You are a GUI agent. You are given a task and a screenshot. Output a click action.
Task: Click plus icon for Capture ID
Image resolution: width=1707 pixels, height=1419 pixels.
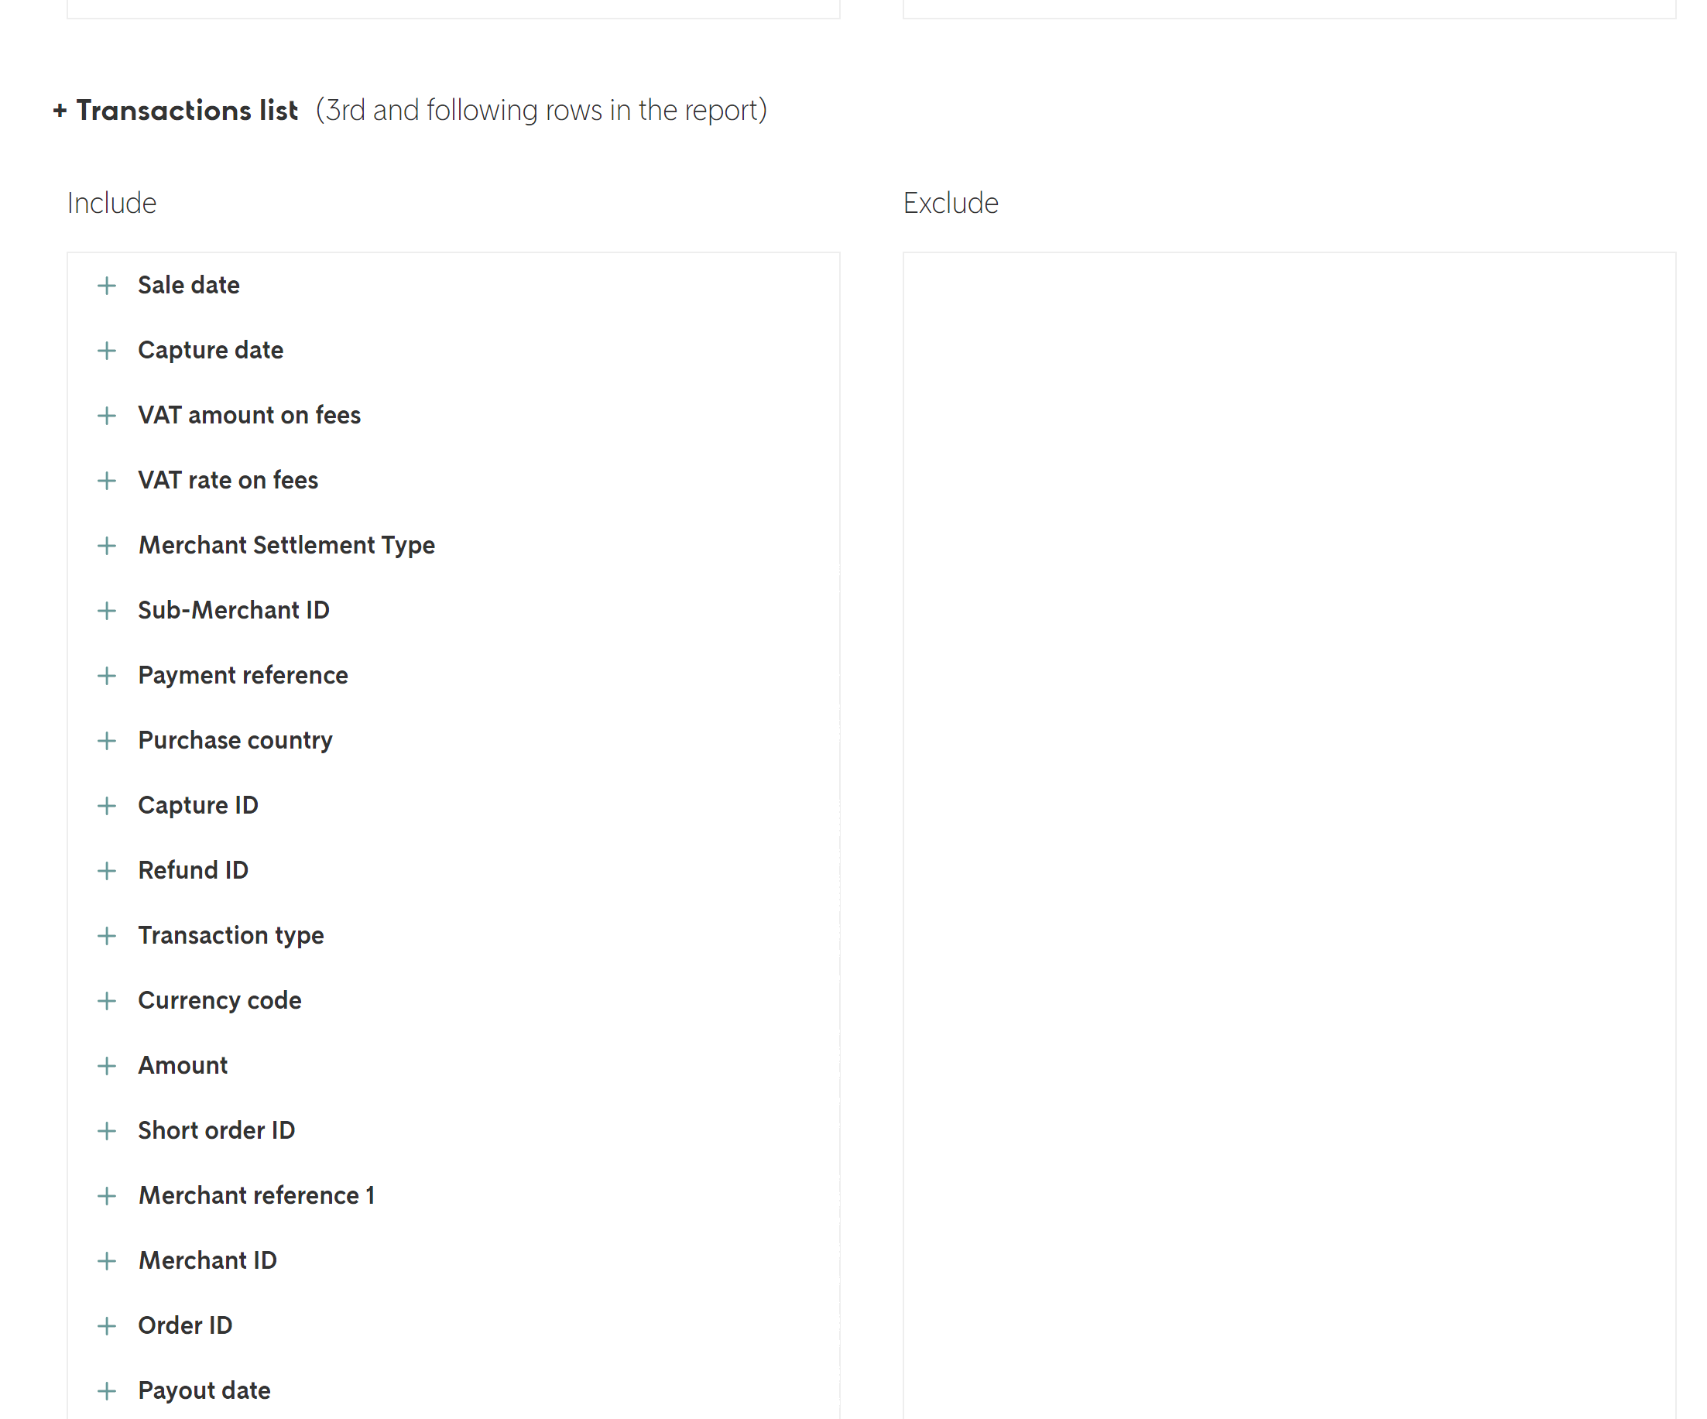[107, 805]
